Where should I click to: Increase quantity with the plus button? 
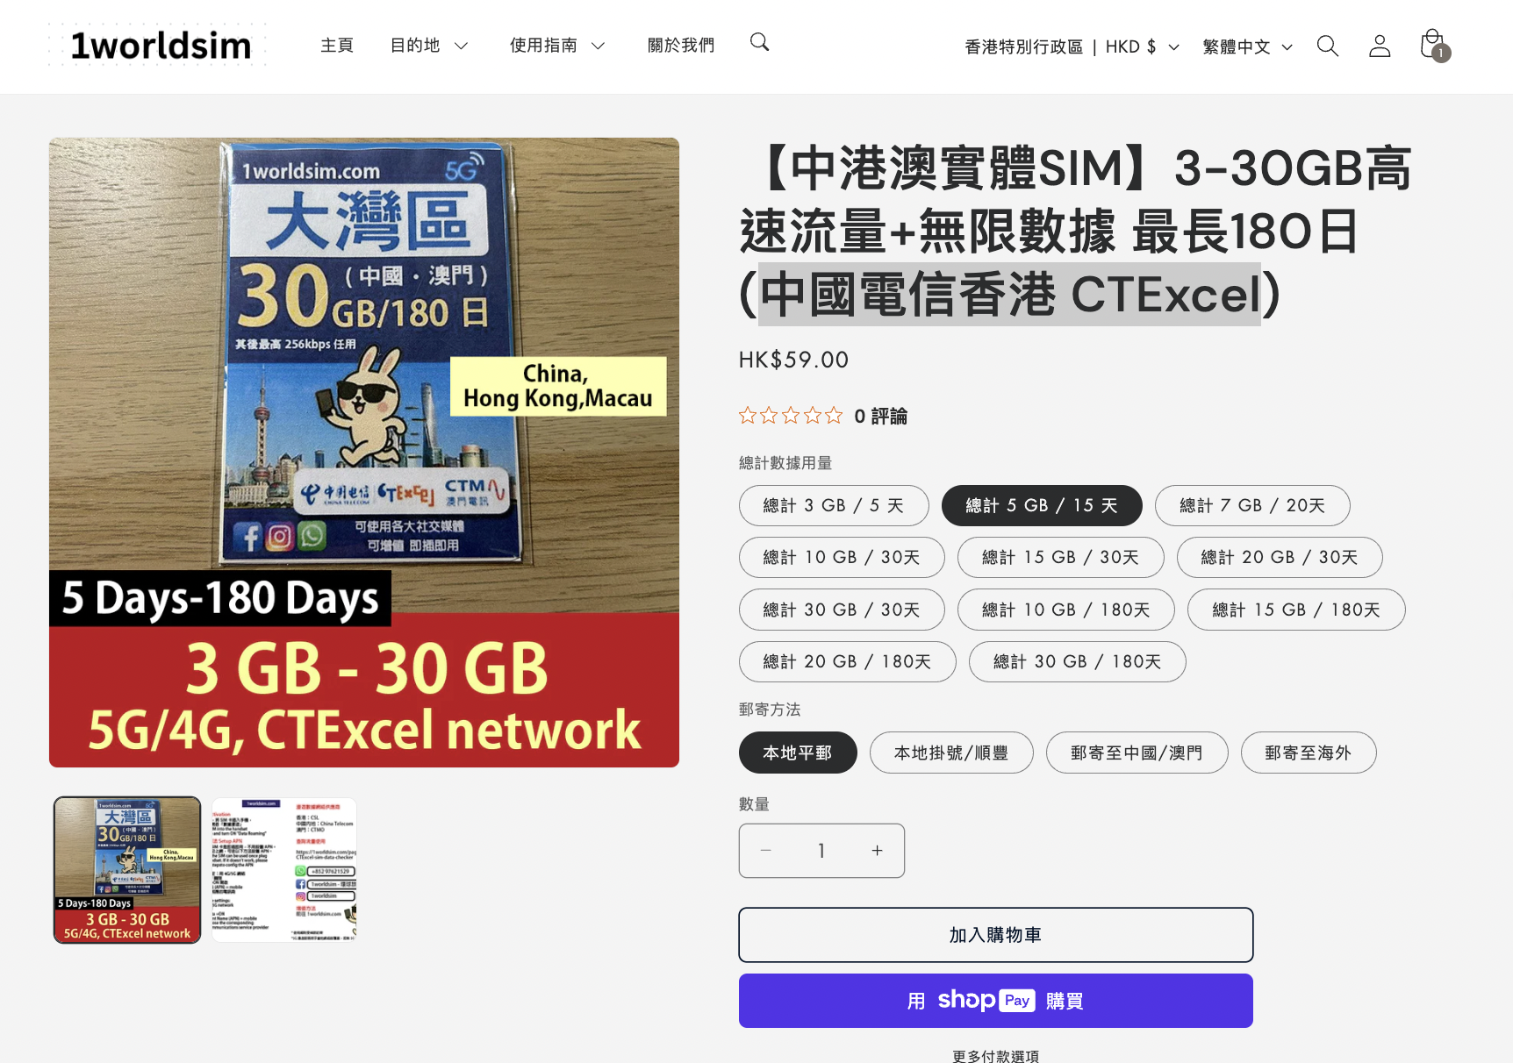coord(877,851)
